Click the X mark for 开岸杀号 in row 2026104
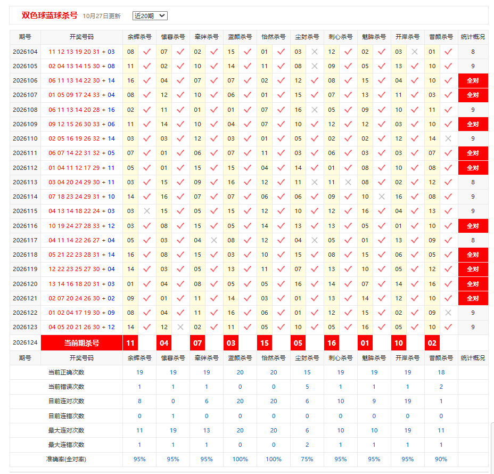 click(x=415, y=52)
